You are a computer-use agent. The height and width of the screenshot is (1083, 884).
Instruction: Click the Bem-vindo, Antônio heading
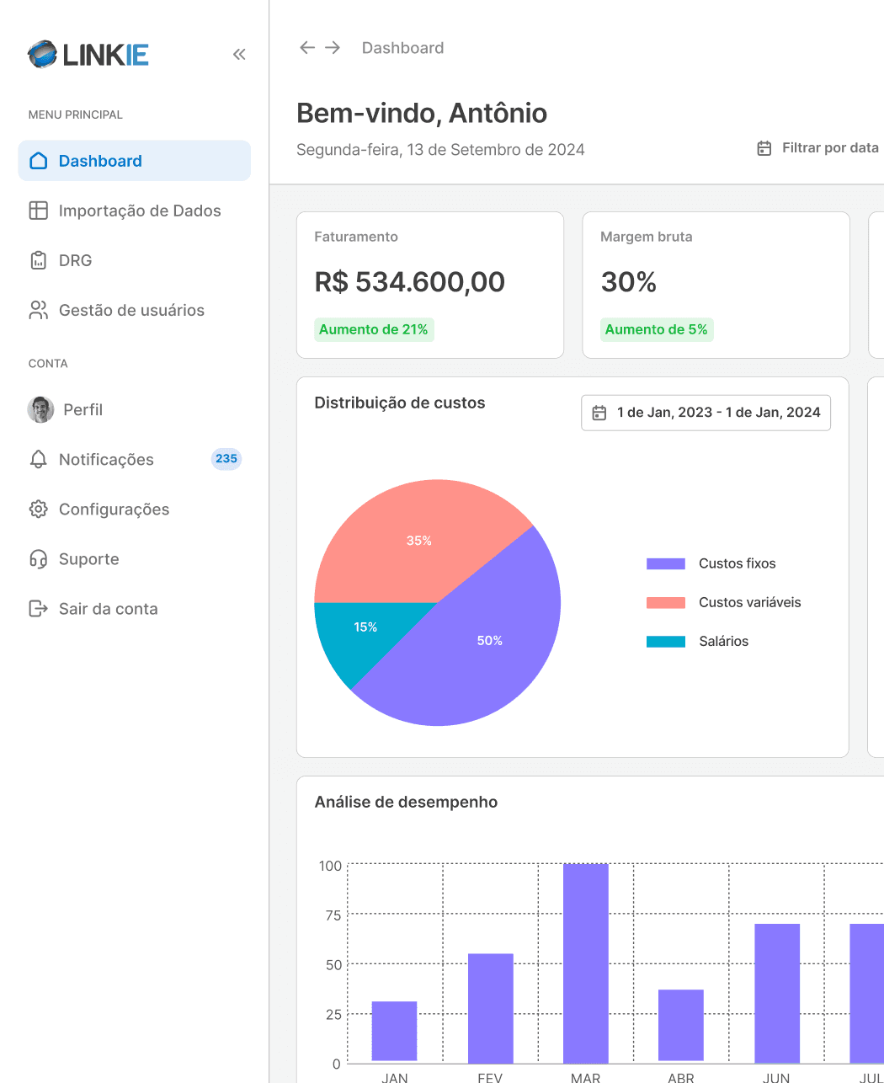(422, 113)
